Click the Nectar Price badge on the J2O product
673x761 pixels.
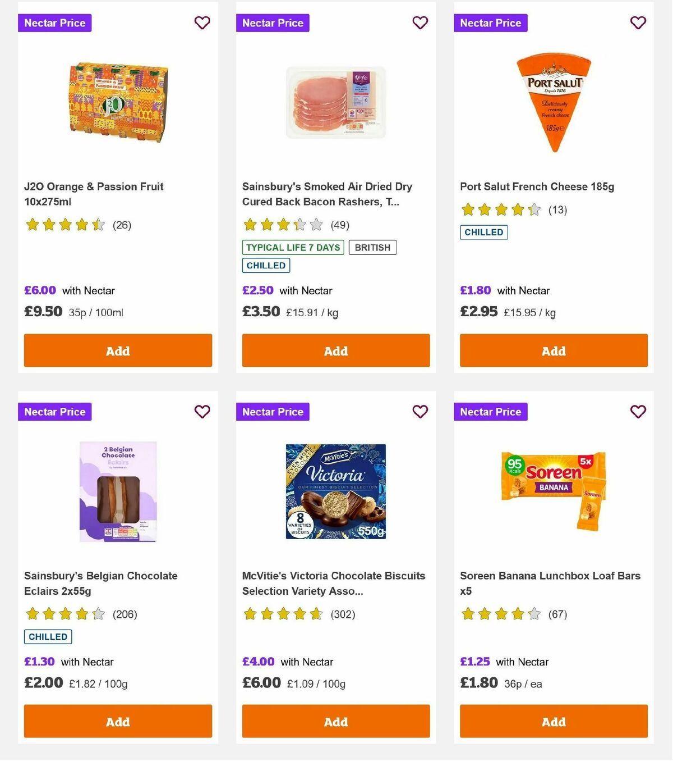tap(54, 23)
